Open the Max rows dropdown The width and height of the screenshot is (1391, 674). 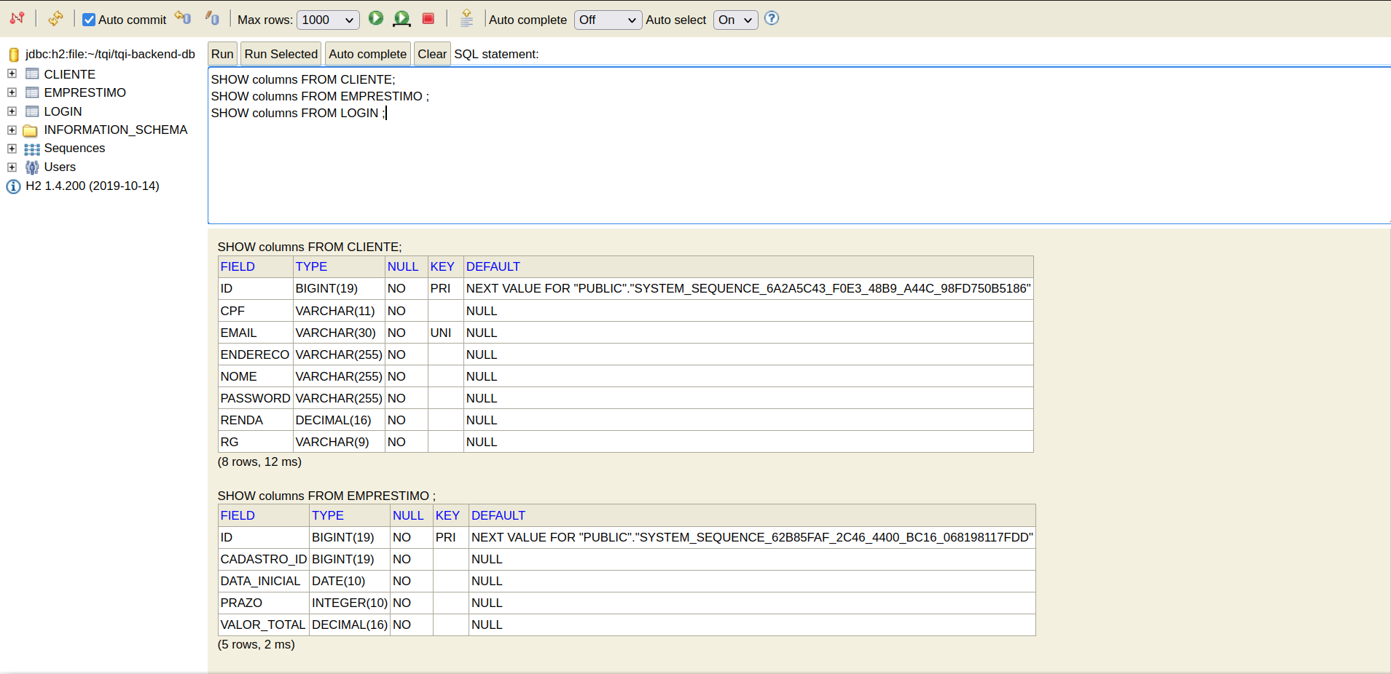[x=328, y=20]
